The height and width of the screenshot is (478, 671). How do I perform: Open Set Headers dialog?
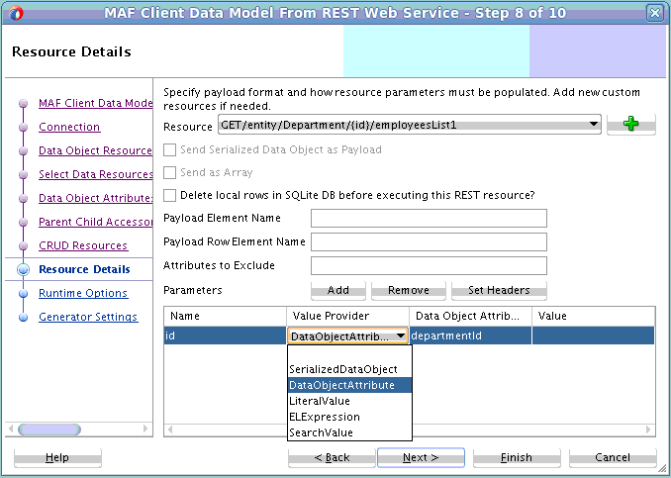coord(499,291)
